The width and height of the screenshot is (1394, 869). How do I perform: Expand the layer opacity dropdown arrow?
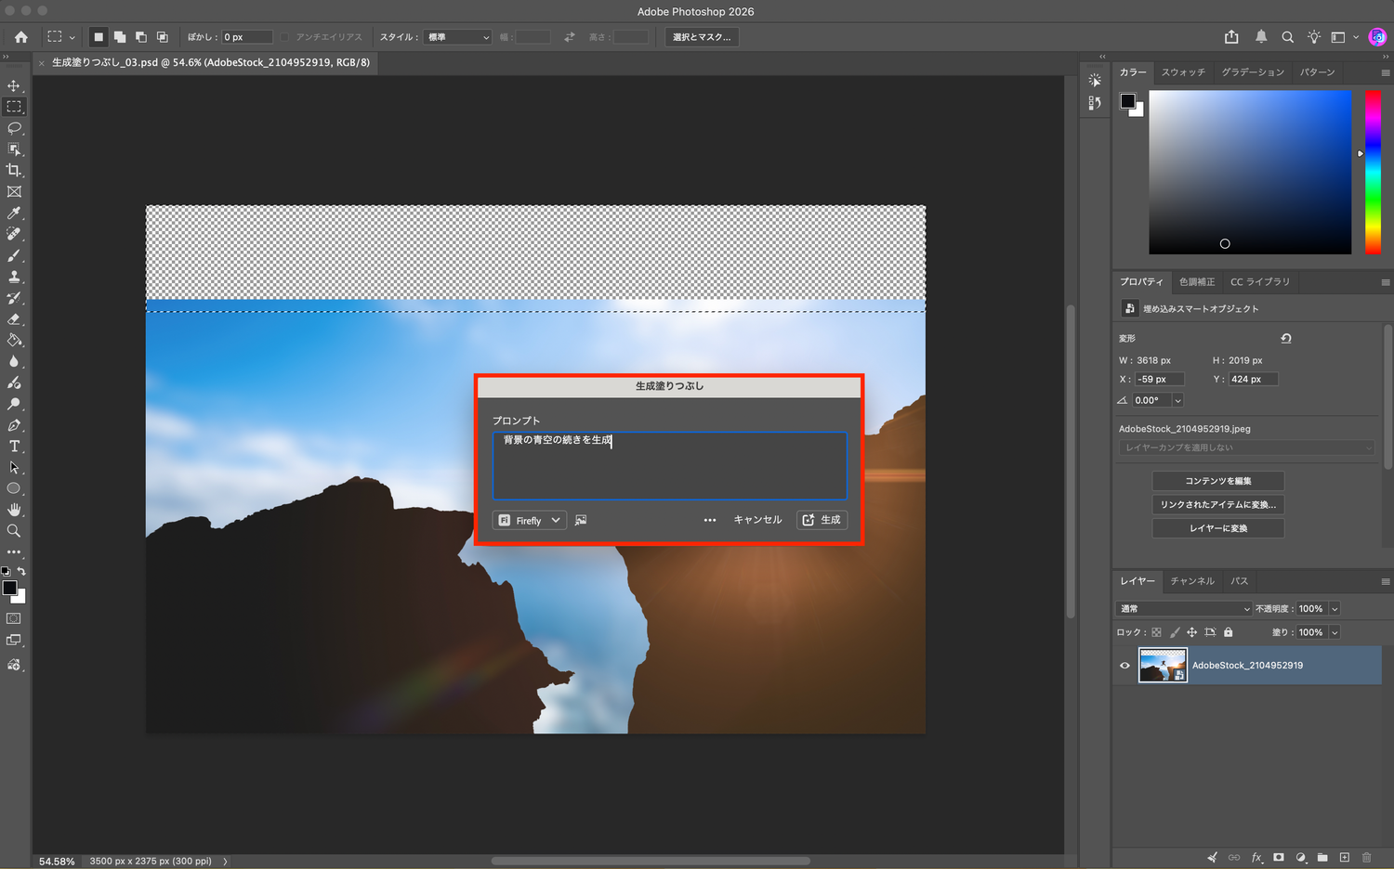[x=1335, y=609]
